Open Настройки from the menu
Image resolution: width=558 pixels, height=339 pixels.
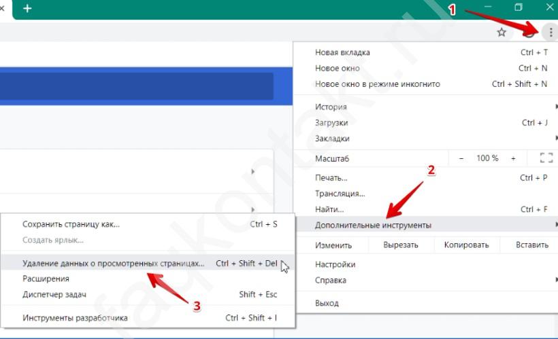335,264
